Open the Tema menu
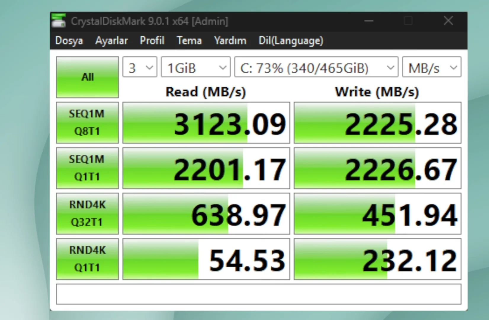 189,41
